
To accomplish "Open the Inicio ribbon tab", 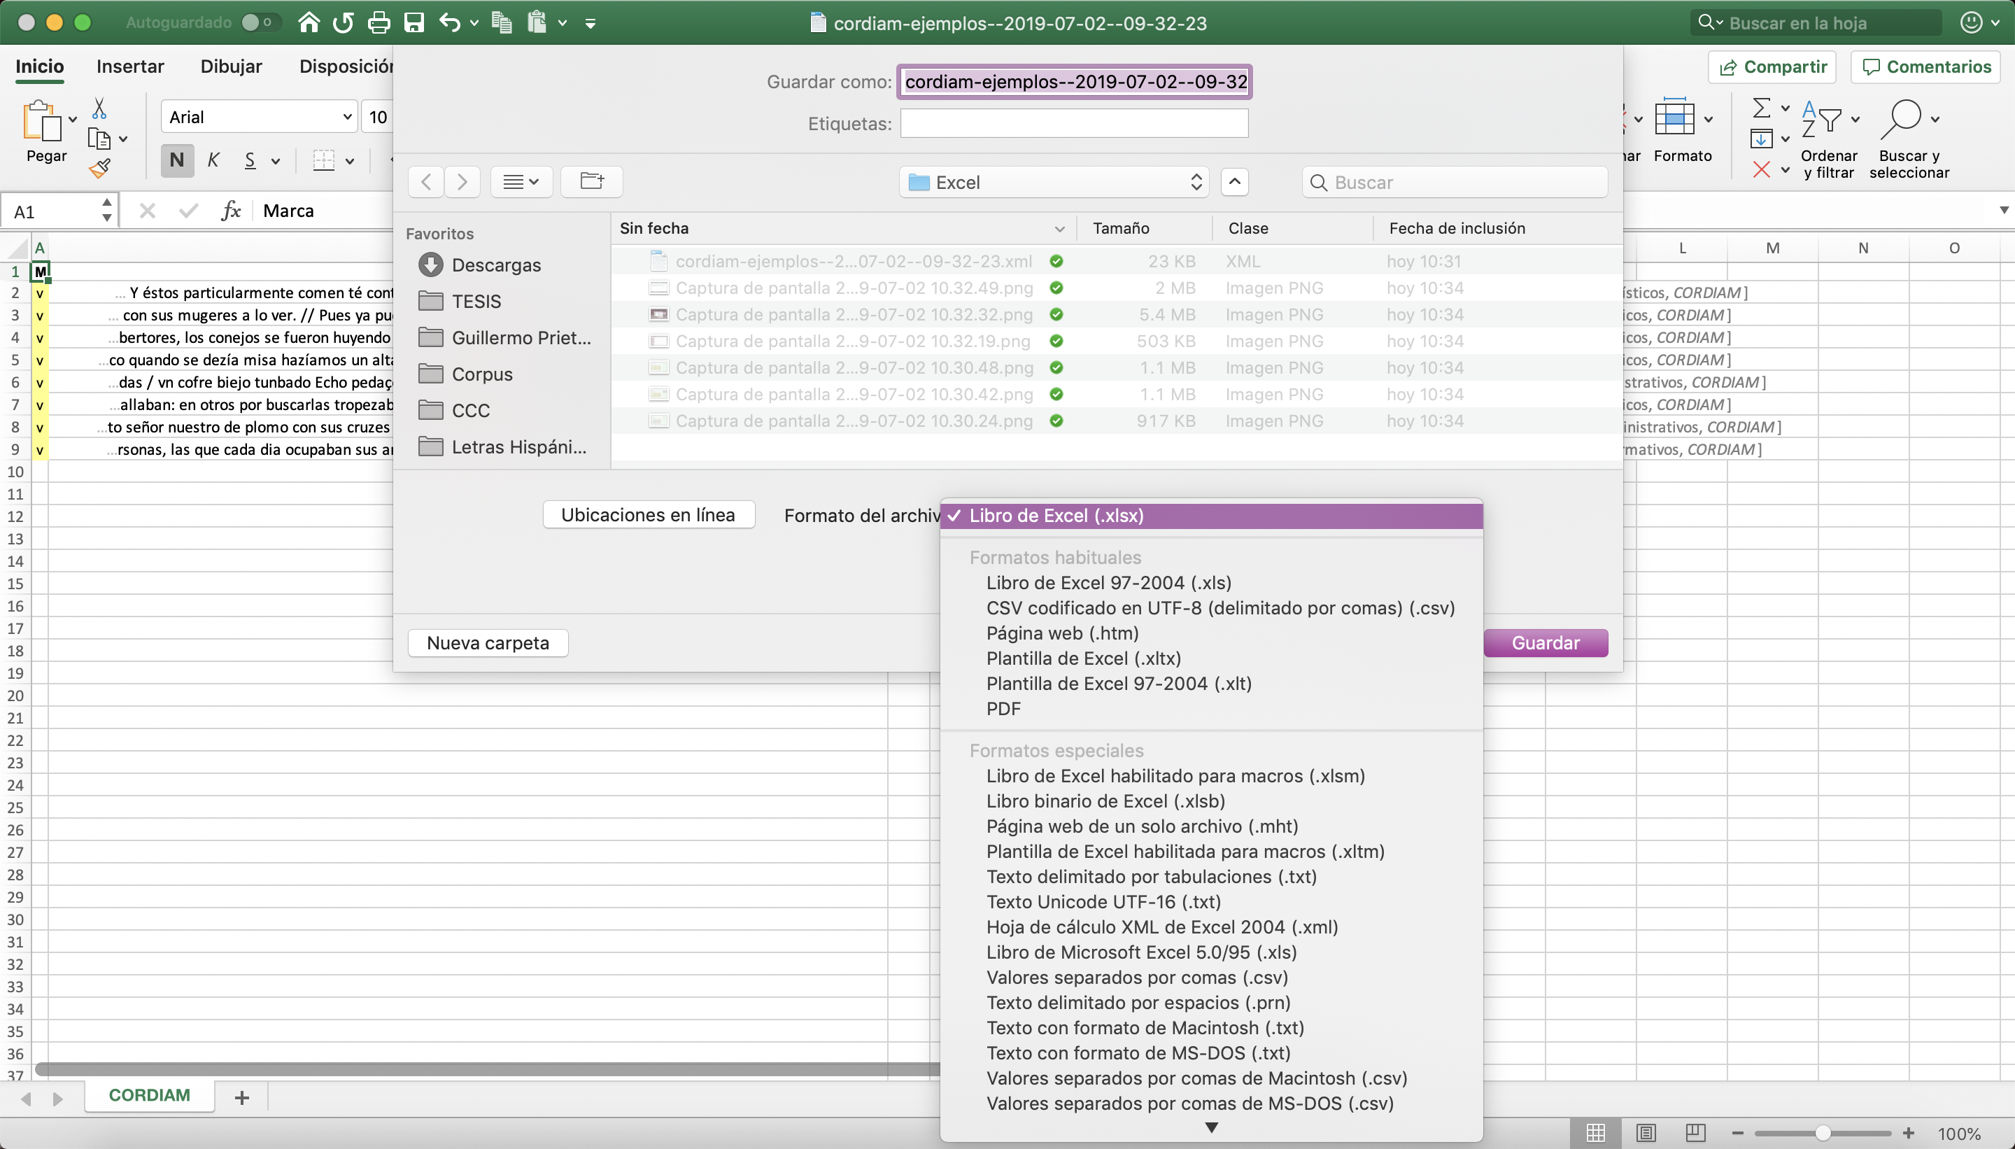I will tap(39, 66).
